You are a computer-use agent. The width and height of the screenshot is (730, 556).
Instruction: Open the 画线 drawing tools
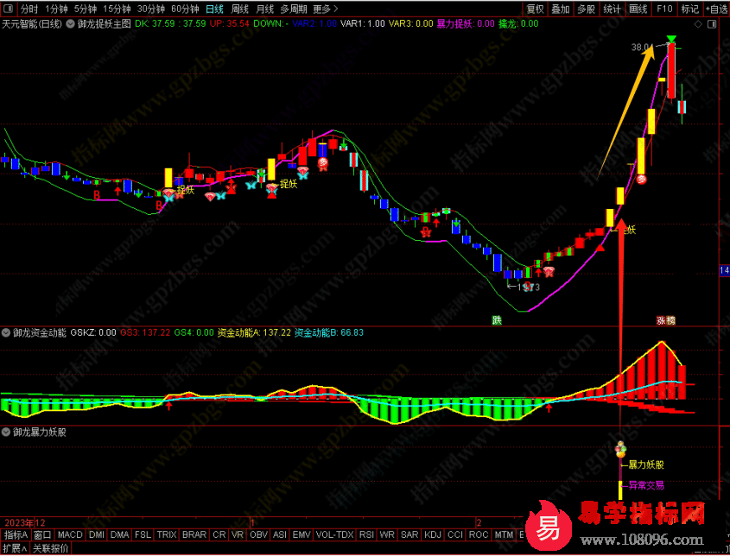point(638,9)
